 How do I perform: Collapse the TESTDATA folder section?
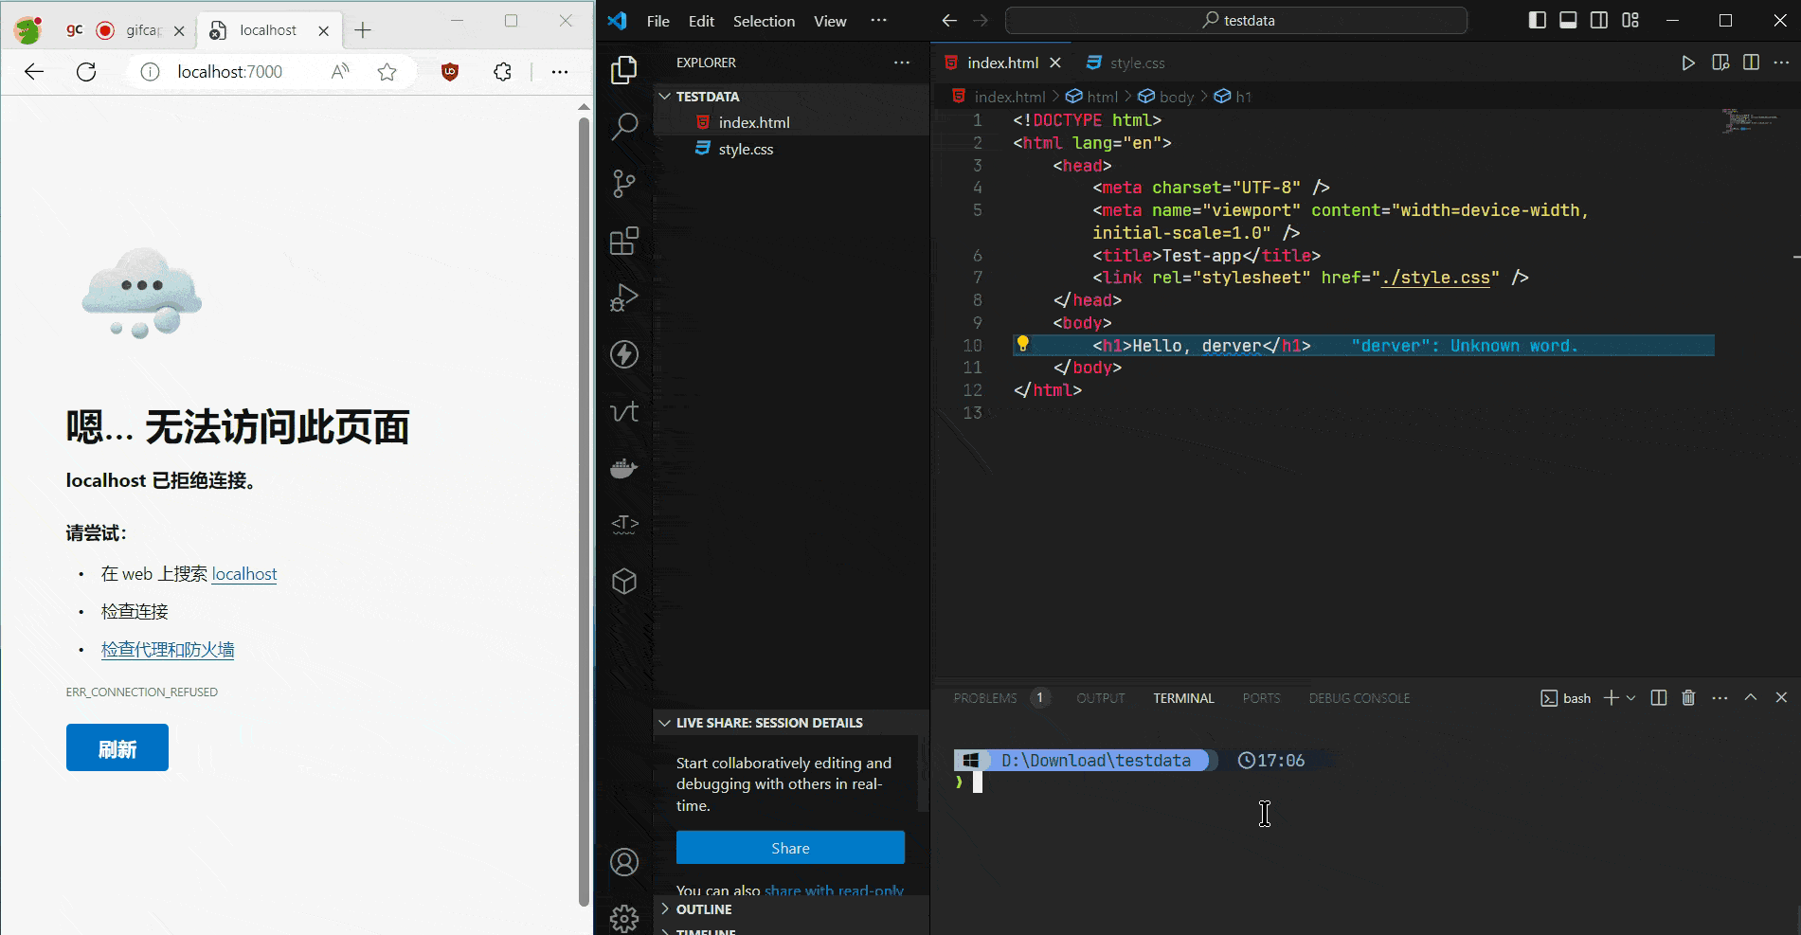tap(791, 97)
